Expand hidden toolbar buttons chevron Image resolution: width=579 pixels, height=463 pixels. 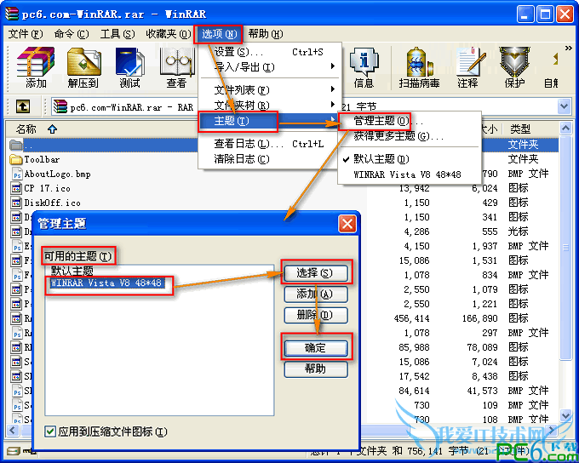(568, 48)
